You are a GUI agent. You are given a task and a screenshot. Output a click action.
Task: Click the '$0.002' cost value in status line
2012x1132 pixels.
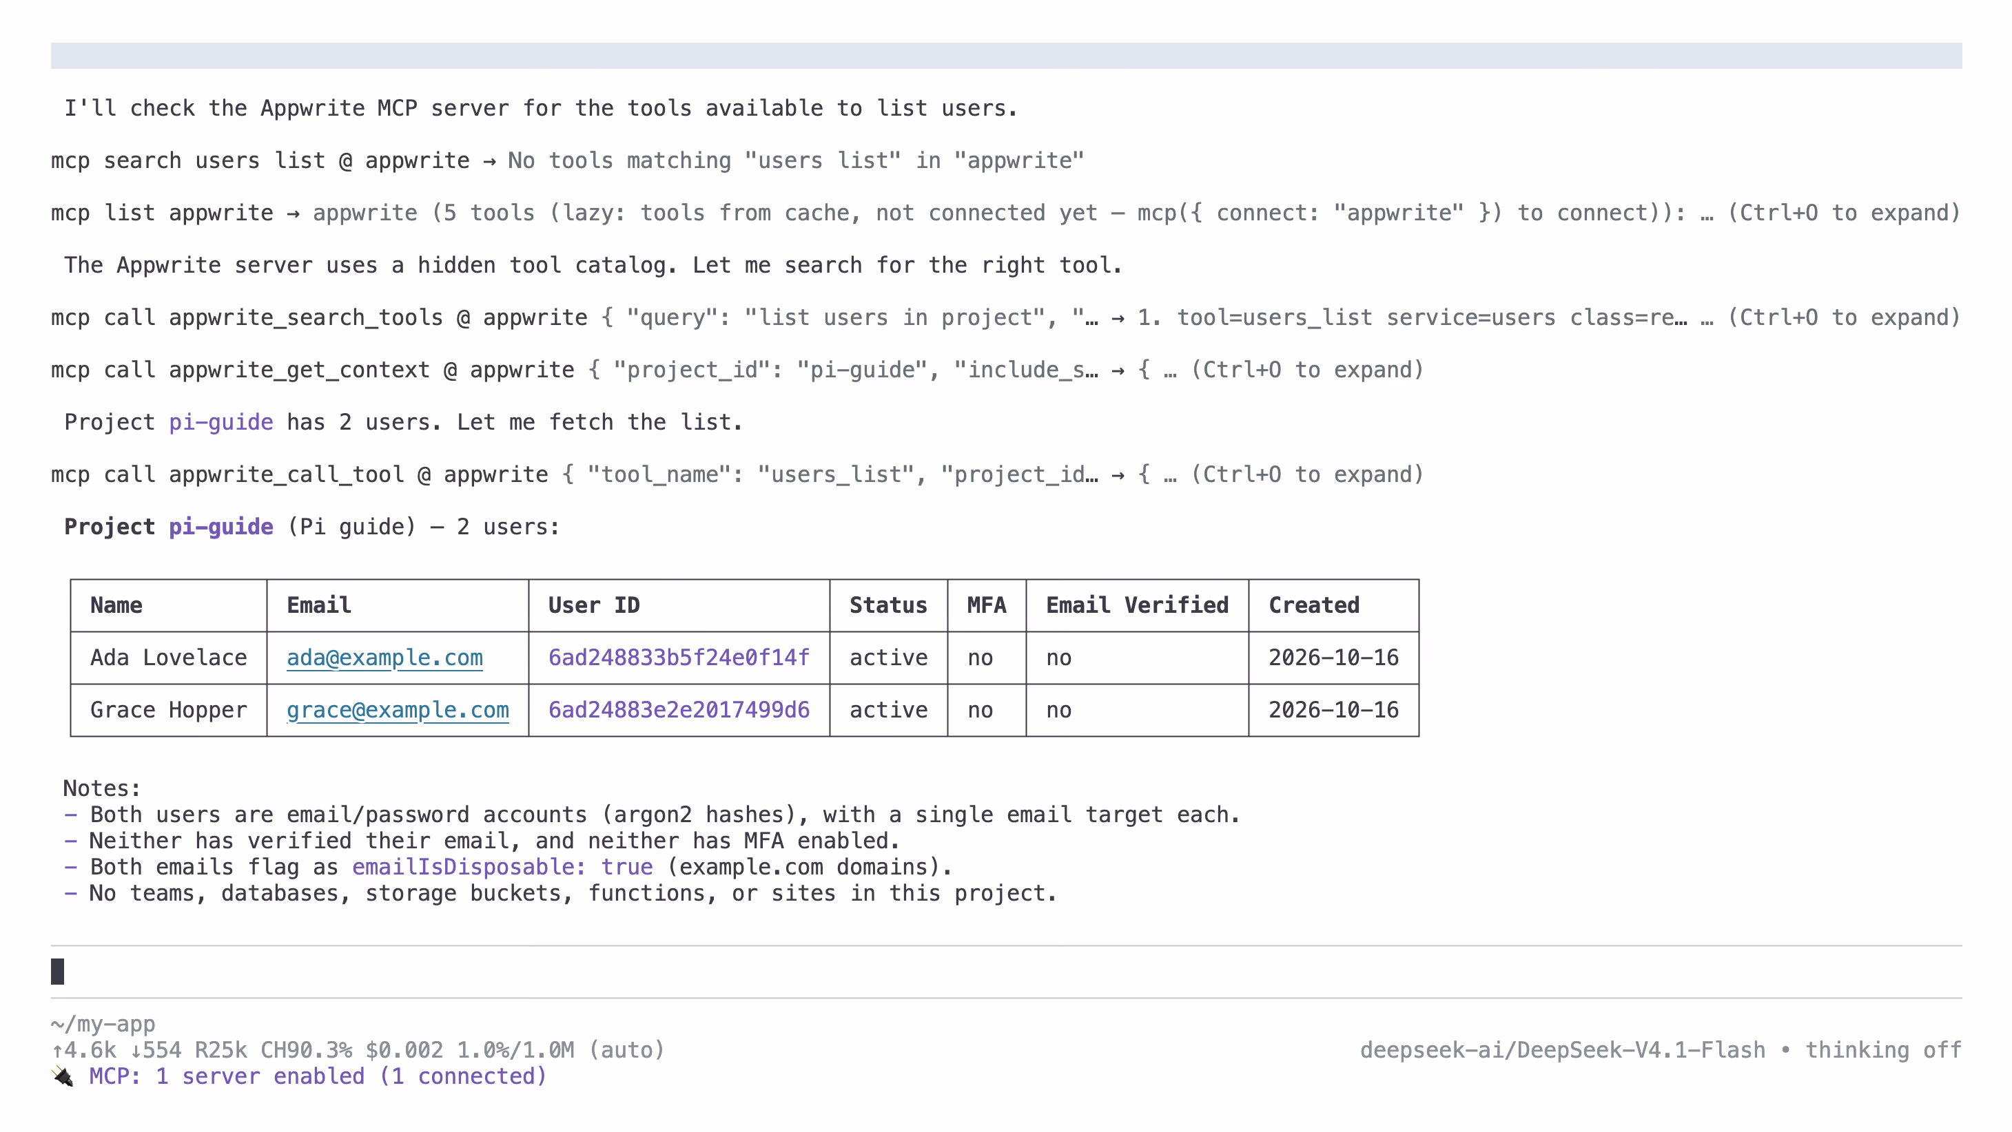point(404,1050)
